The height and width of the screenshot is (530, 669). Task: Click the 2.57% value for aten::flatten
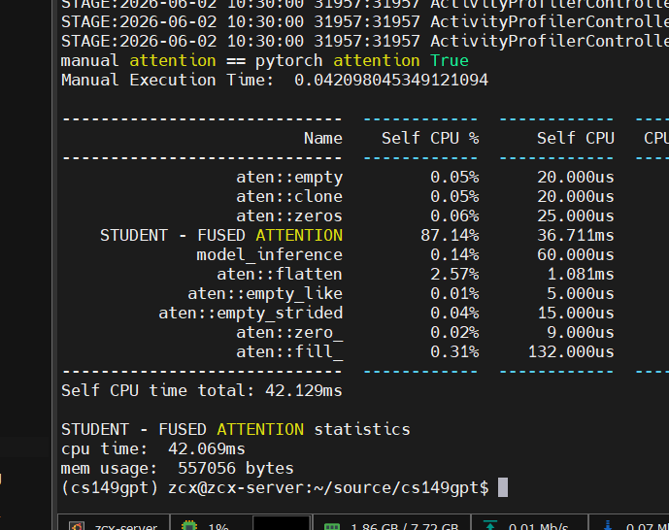(x=454, y=274)
